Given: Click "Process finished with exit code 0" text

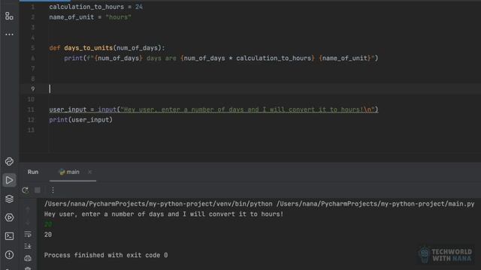Looking at the screenshot, I should pyautogui.click(x=106, y=255).
